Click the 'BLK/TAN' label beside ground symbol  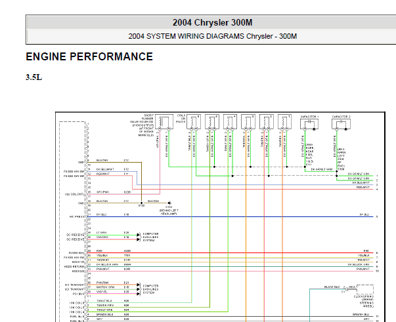pyautogui.click(x=153, y=201)
